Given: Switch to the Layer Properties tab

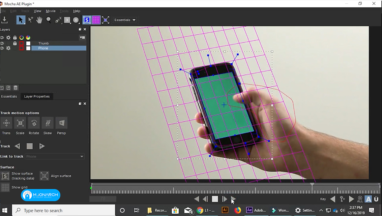Looking at the screenshot, I should (37, 96).
